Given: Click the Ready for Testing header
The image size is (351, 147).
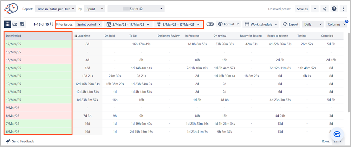Looking at the screenshot, I should point(252,36).
